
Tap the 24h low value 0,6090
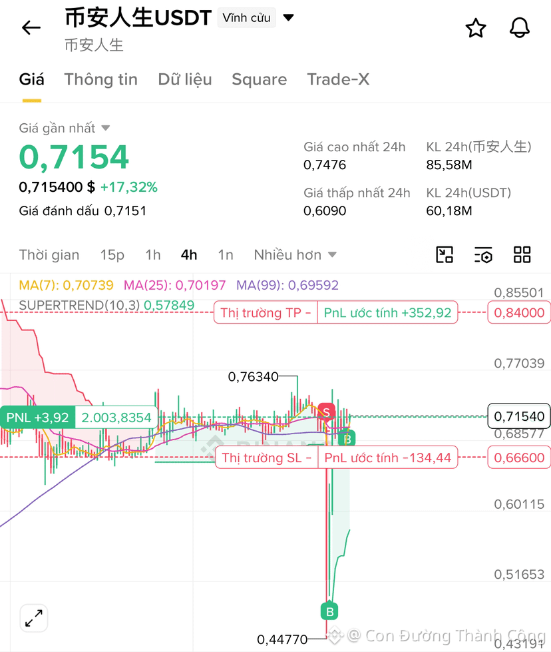325,211
